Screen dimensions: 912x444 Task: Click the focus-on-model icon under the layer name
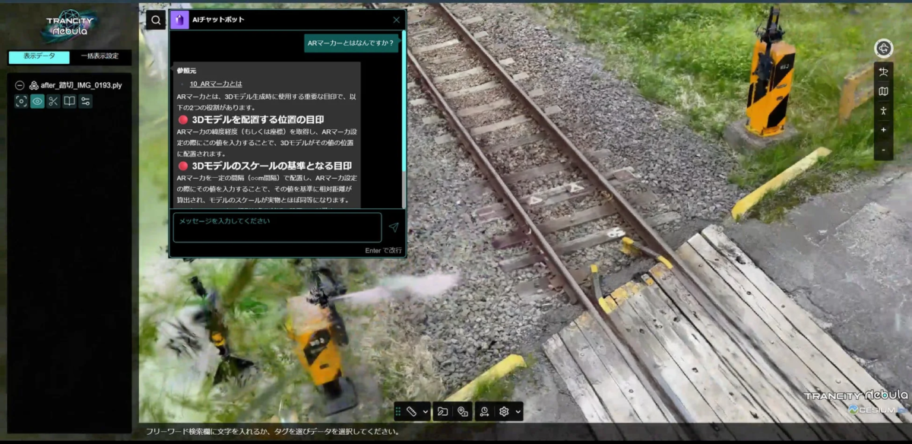pos(21,100)
